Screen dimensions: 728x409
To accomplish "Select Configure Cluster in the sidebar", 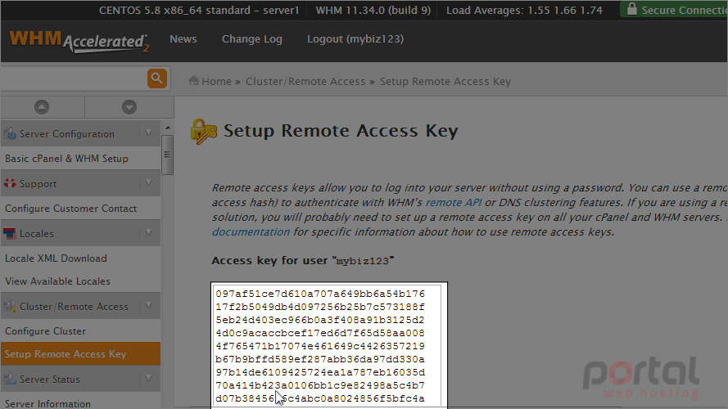I will click(x=46, y=331).
